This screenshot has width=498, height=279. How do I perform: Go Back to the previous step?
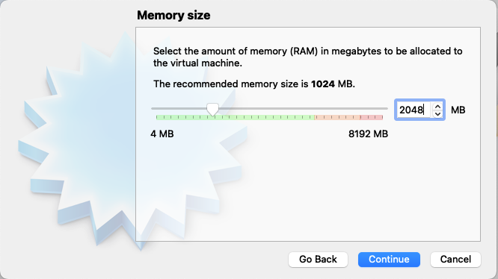pyautogui.click(x=318, y=260)
